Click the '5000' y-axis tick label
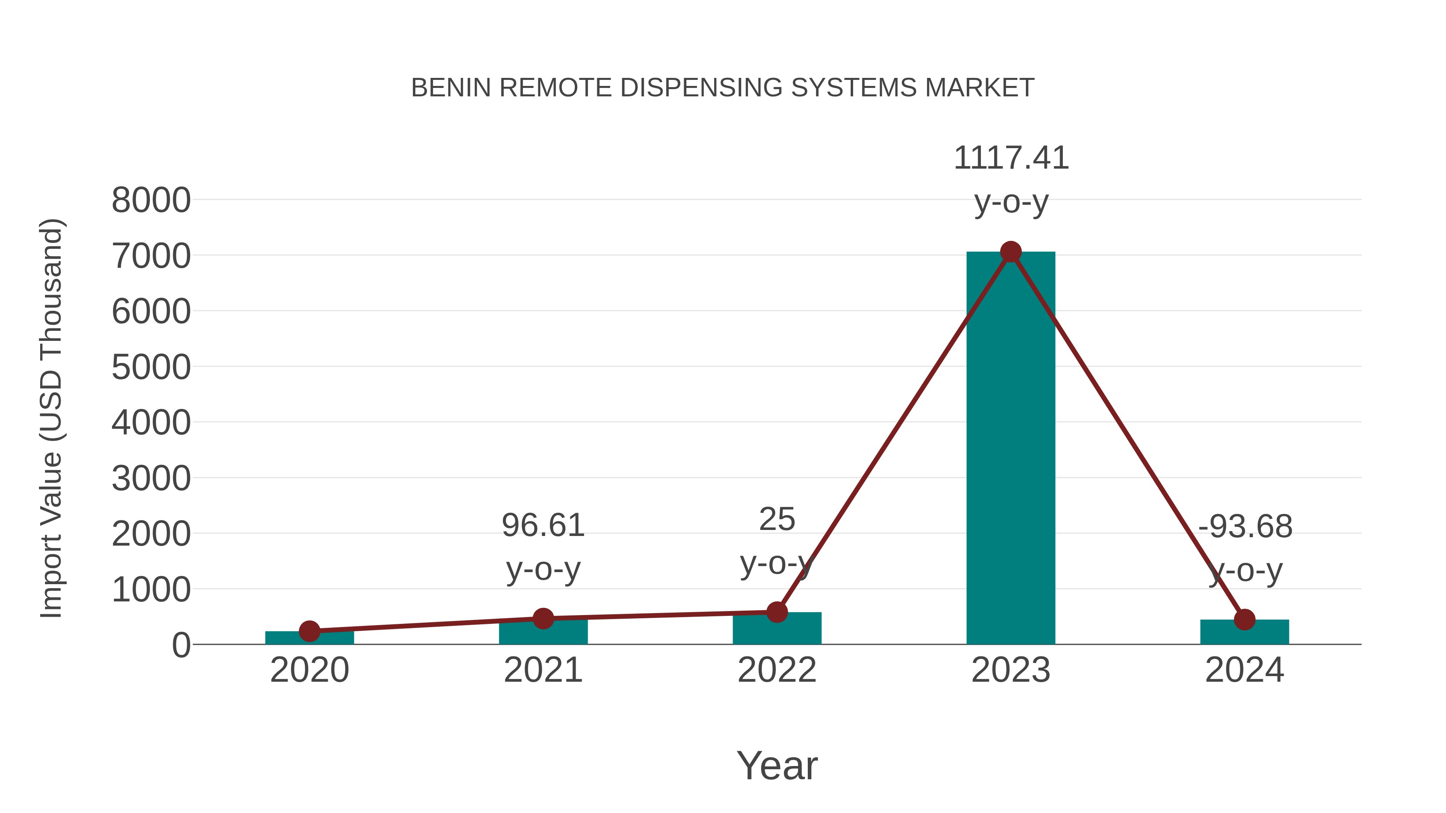 [151, 367]
